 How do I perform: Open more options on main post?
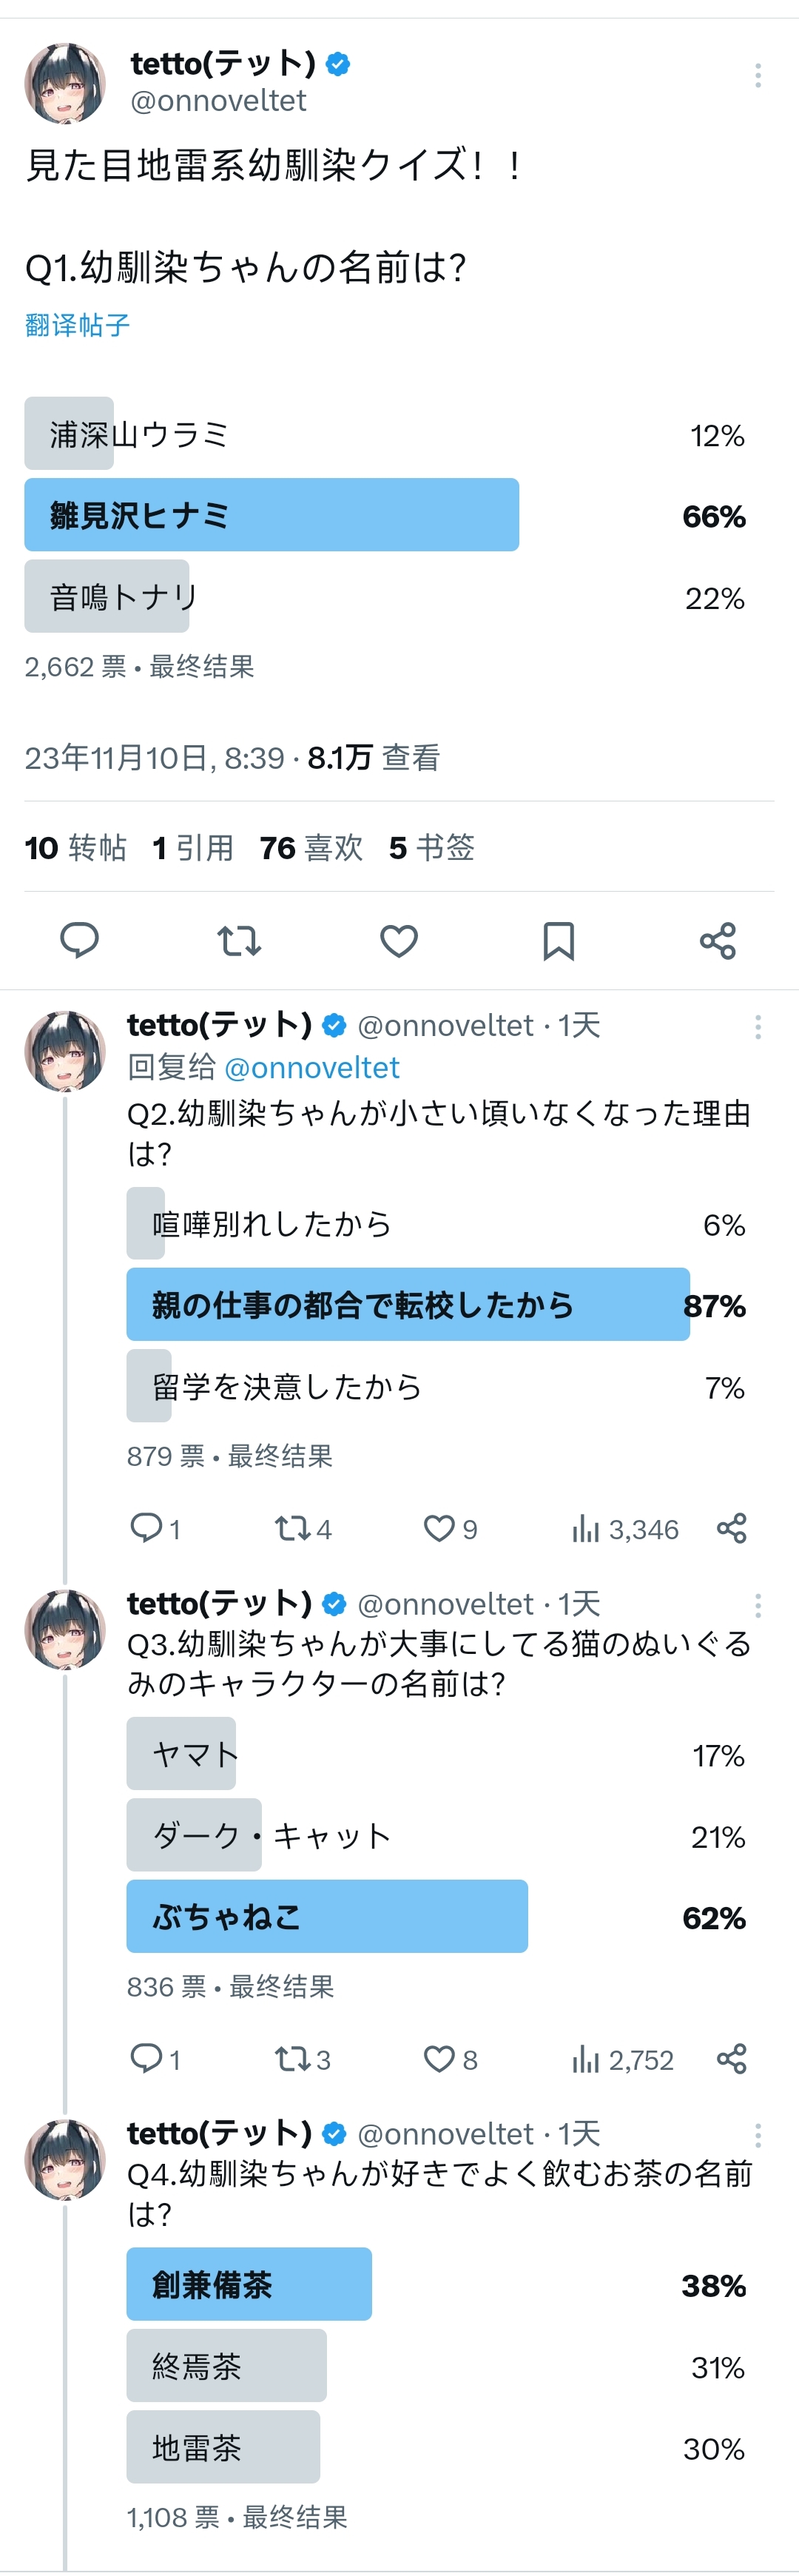click(x=758, y=76)
